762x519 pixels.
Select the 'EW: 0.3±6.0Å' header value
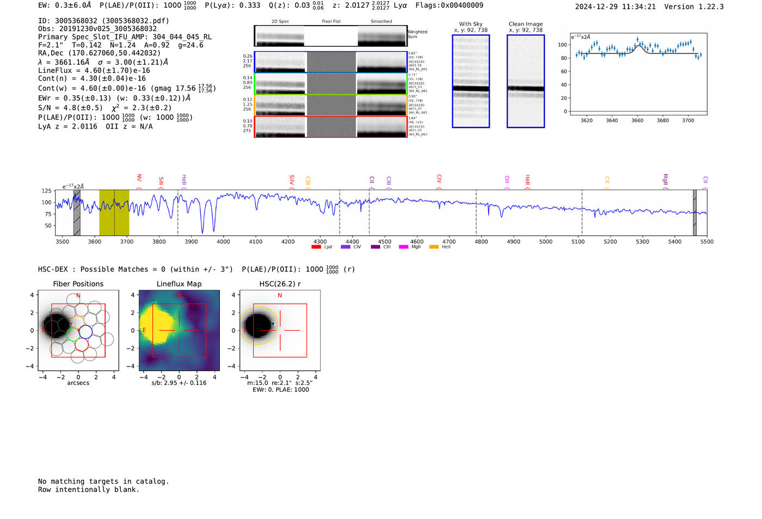pyautogui.click(x=65, y=5)
